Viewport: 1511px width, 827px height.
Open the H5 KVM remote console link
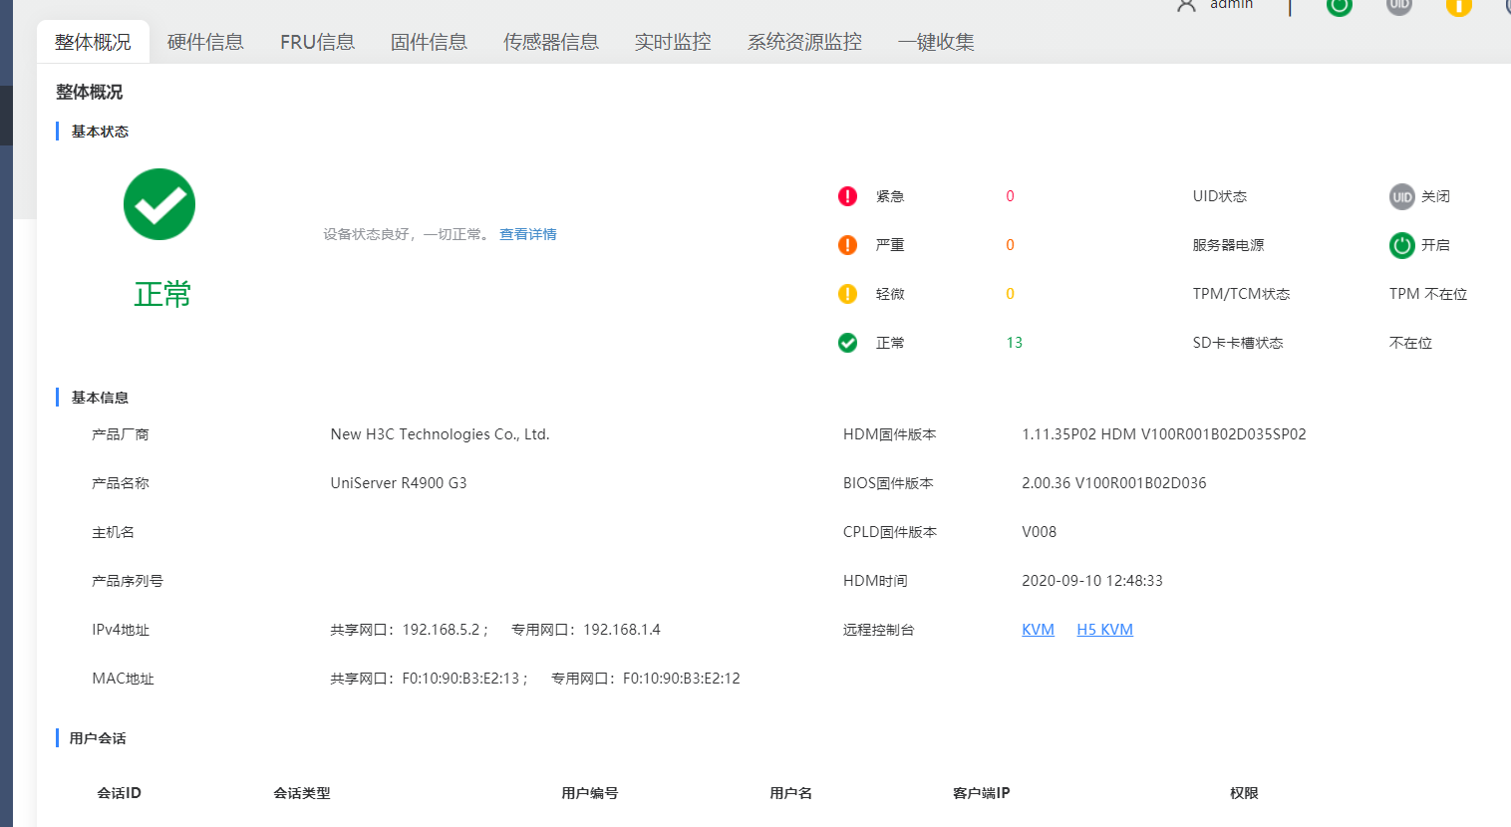coord(1104,630)
